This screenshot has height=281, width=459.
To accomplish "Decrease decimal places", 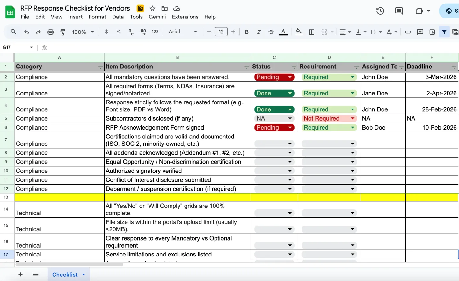I will click(130, 32).
